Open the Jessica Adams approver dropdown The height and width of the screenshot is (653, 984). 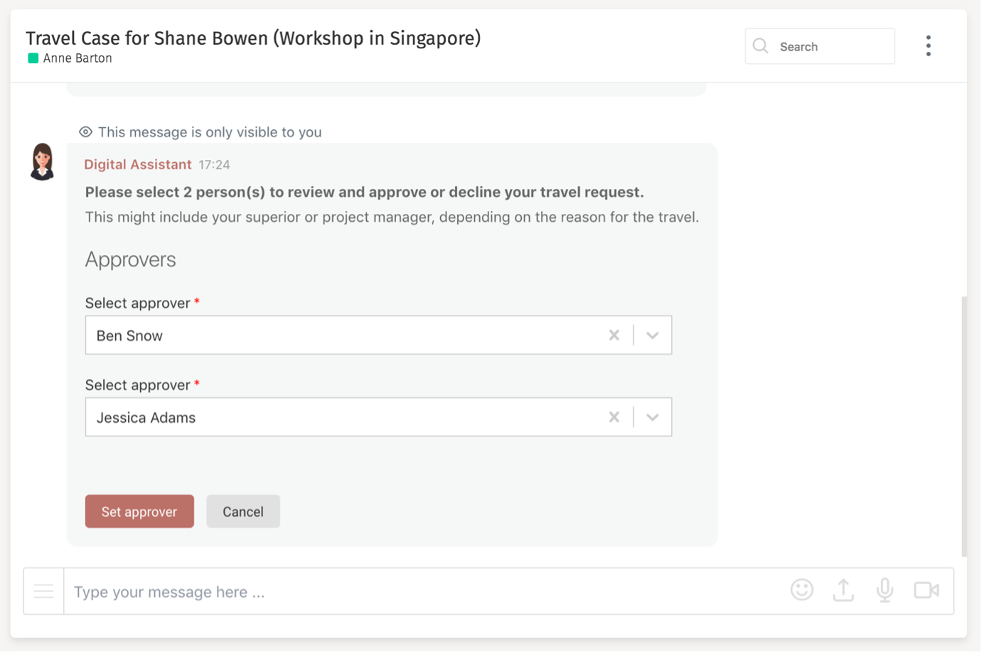coord(652,417)
